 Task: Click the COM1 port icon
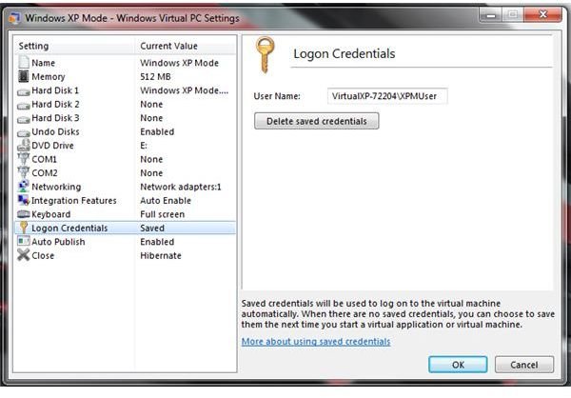(23, 159)
